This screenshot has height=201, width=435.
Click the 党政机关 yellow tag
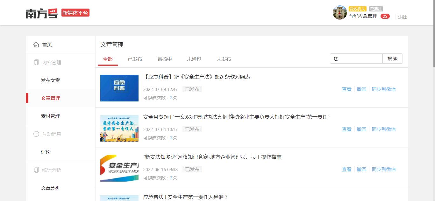(x=358, y=9)
